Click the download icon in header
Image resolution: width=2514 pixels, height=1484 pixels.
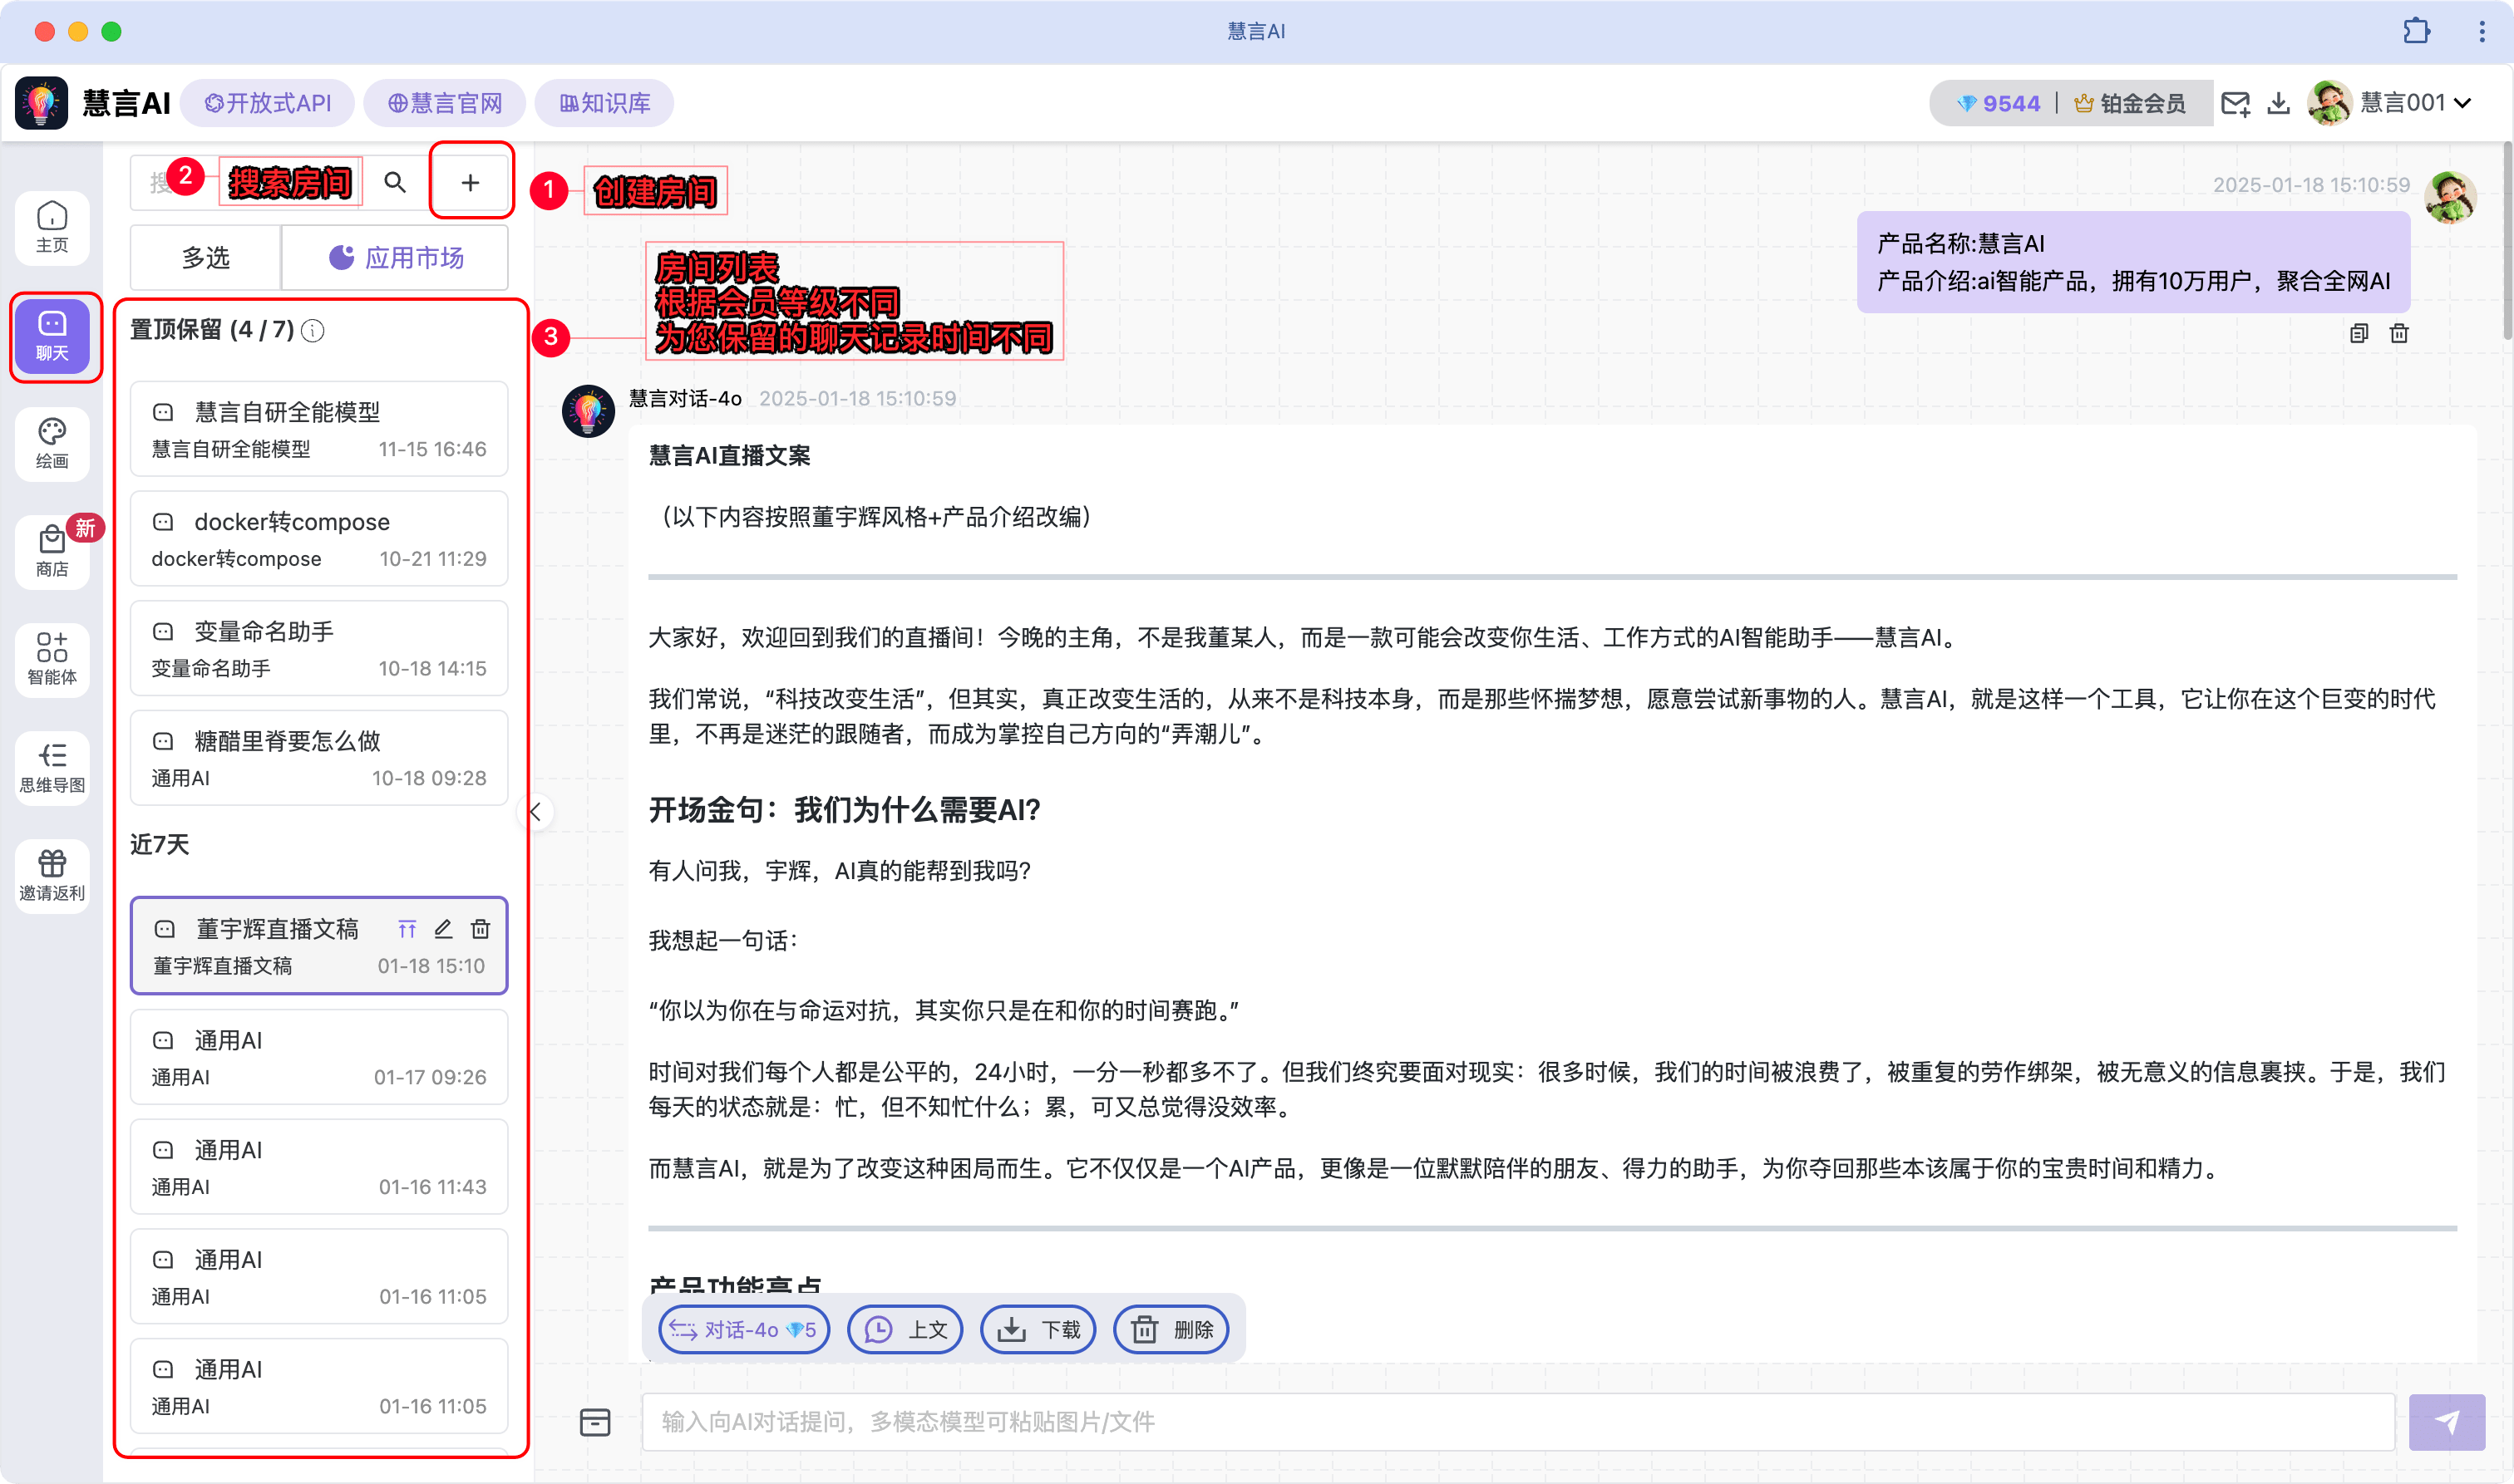2278,103
